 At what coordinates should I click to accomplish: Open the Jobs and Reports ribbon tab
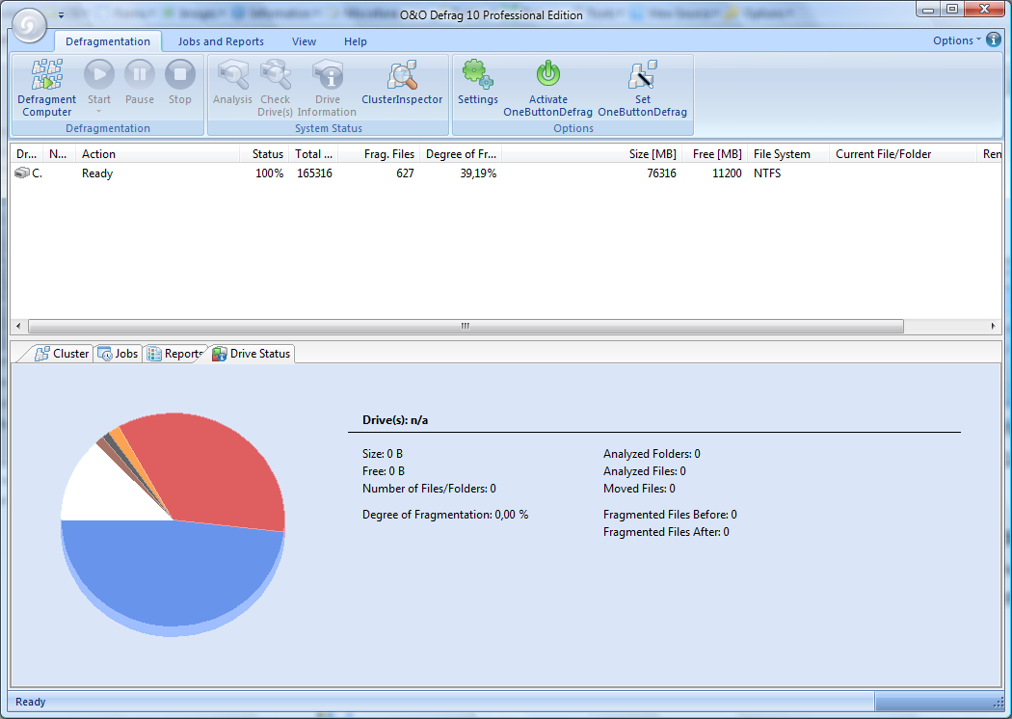221,41
